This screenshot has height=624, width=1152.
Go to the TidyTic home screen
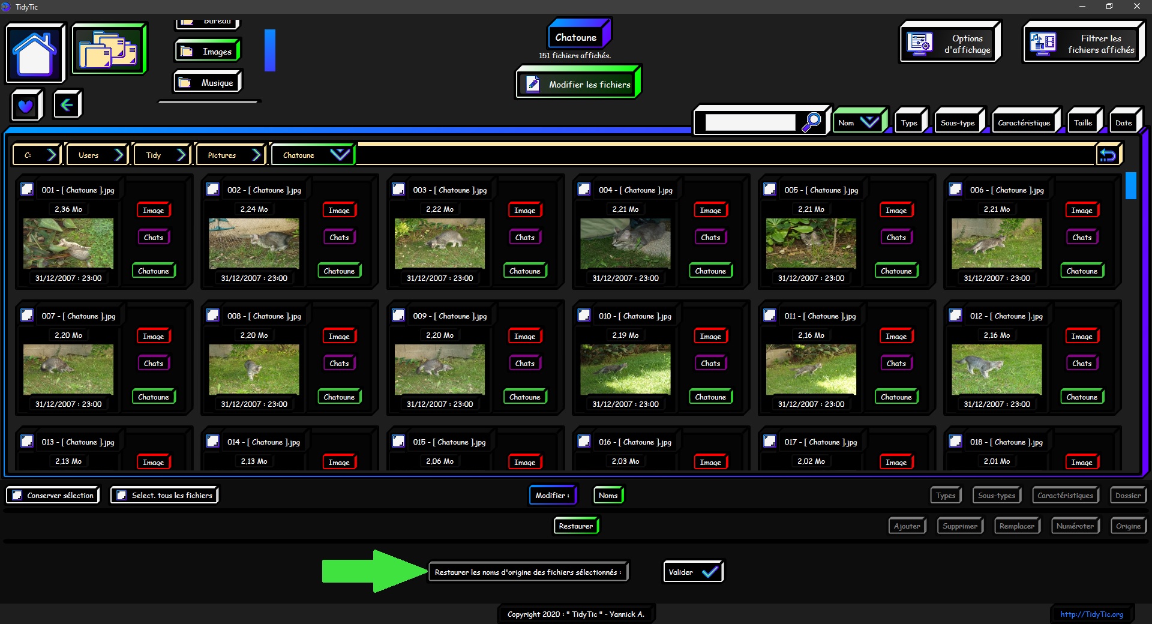pos(35,53)
